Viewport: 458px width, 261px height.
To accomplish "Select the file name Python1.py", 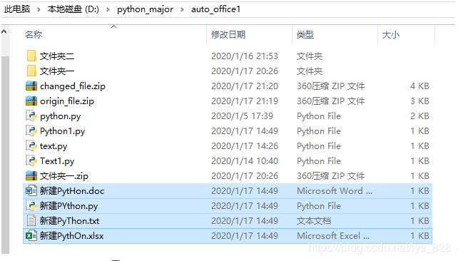I will coord(62,131).
